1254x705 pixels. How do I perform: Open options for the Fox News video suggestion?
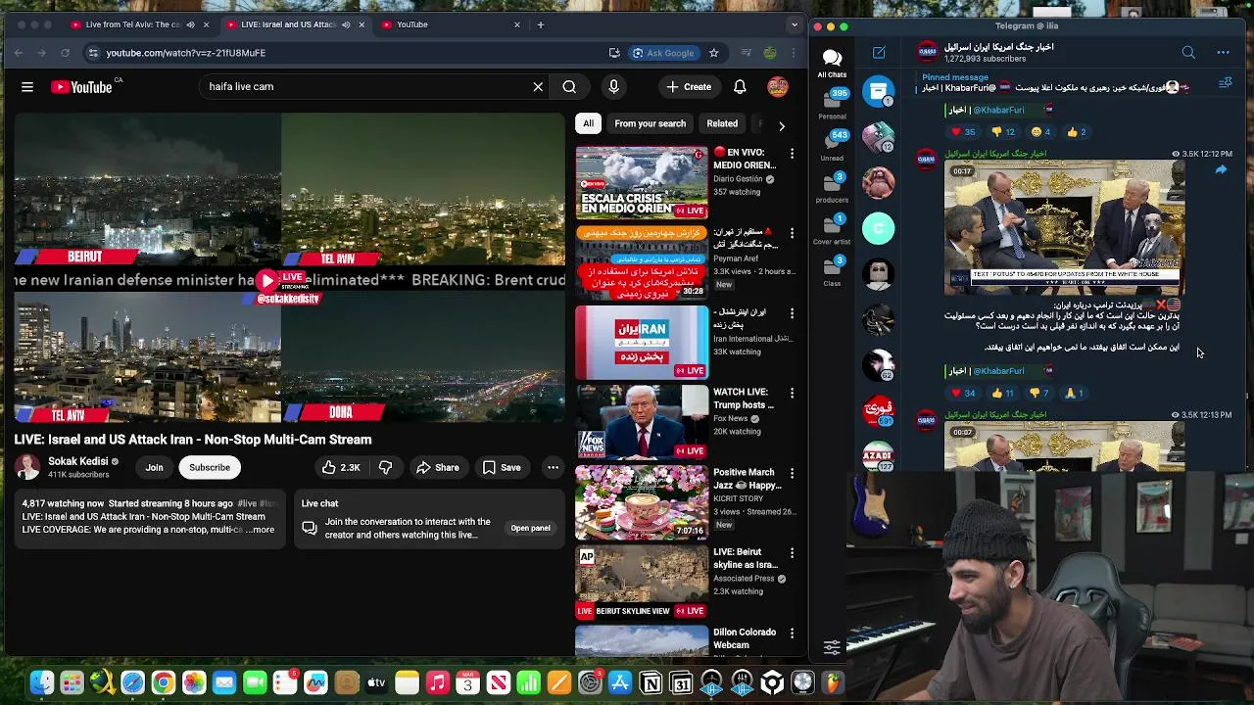pos(792,393)
